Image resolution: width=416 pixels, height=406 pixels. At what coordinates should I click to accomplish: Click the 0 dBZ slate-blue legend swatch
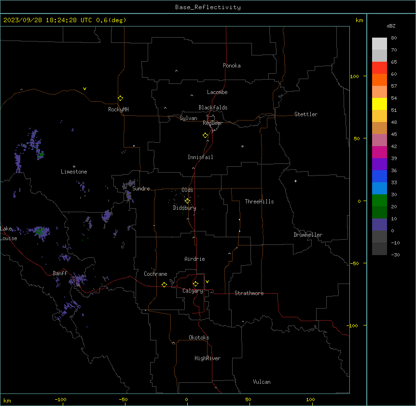click(x=379, y=225)
